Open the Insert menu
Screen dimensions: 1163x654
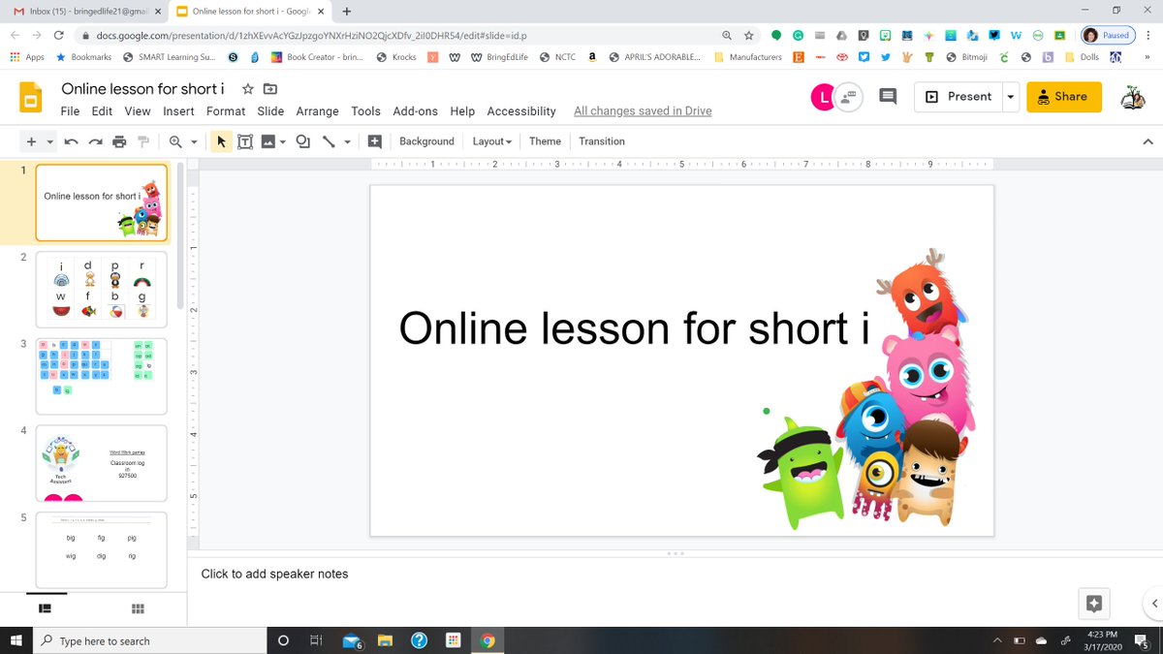click(x=178, y=111)
